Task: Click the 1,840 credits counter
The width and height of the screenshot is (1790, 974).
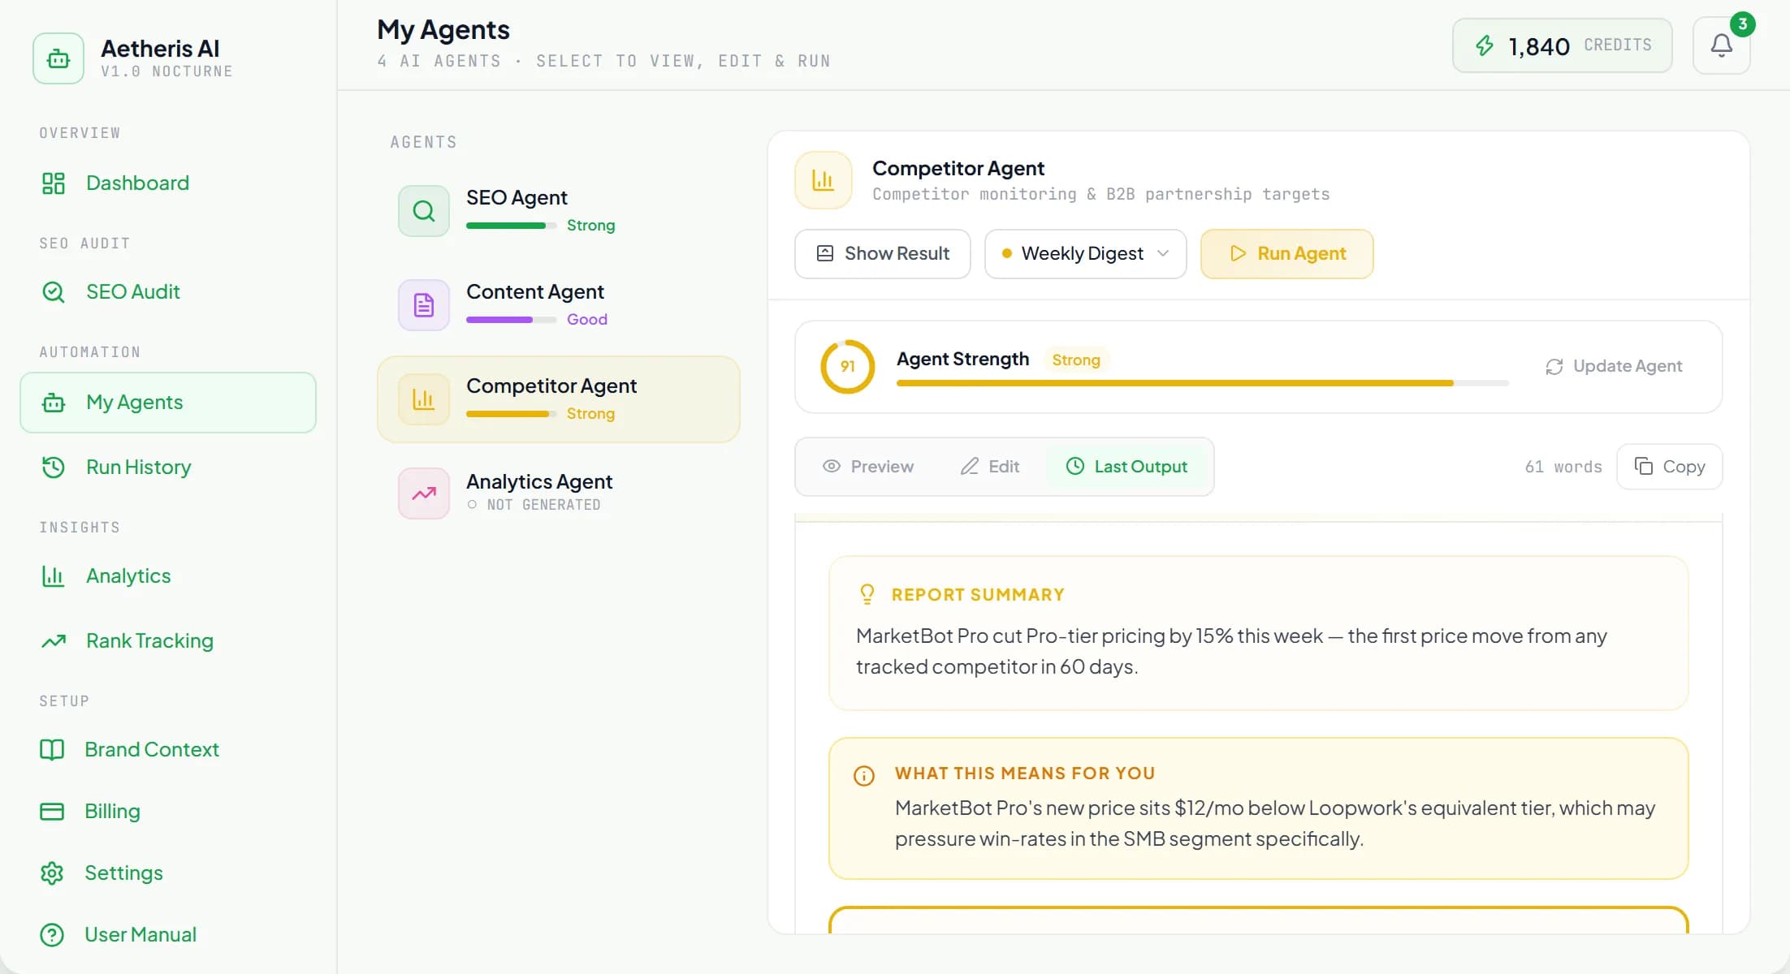Action: pyautogui.click(x=1563, y=45)
